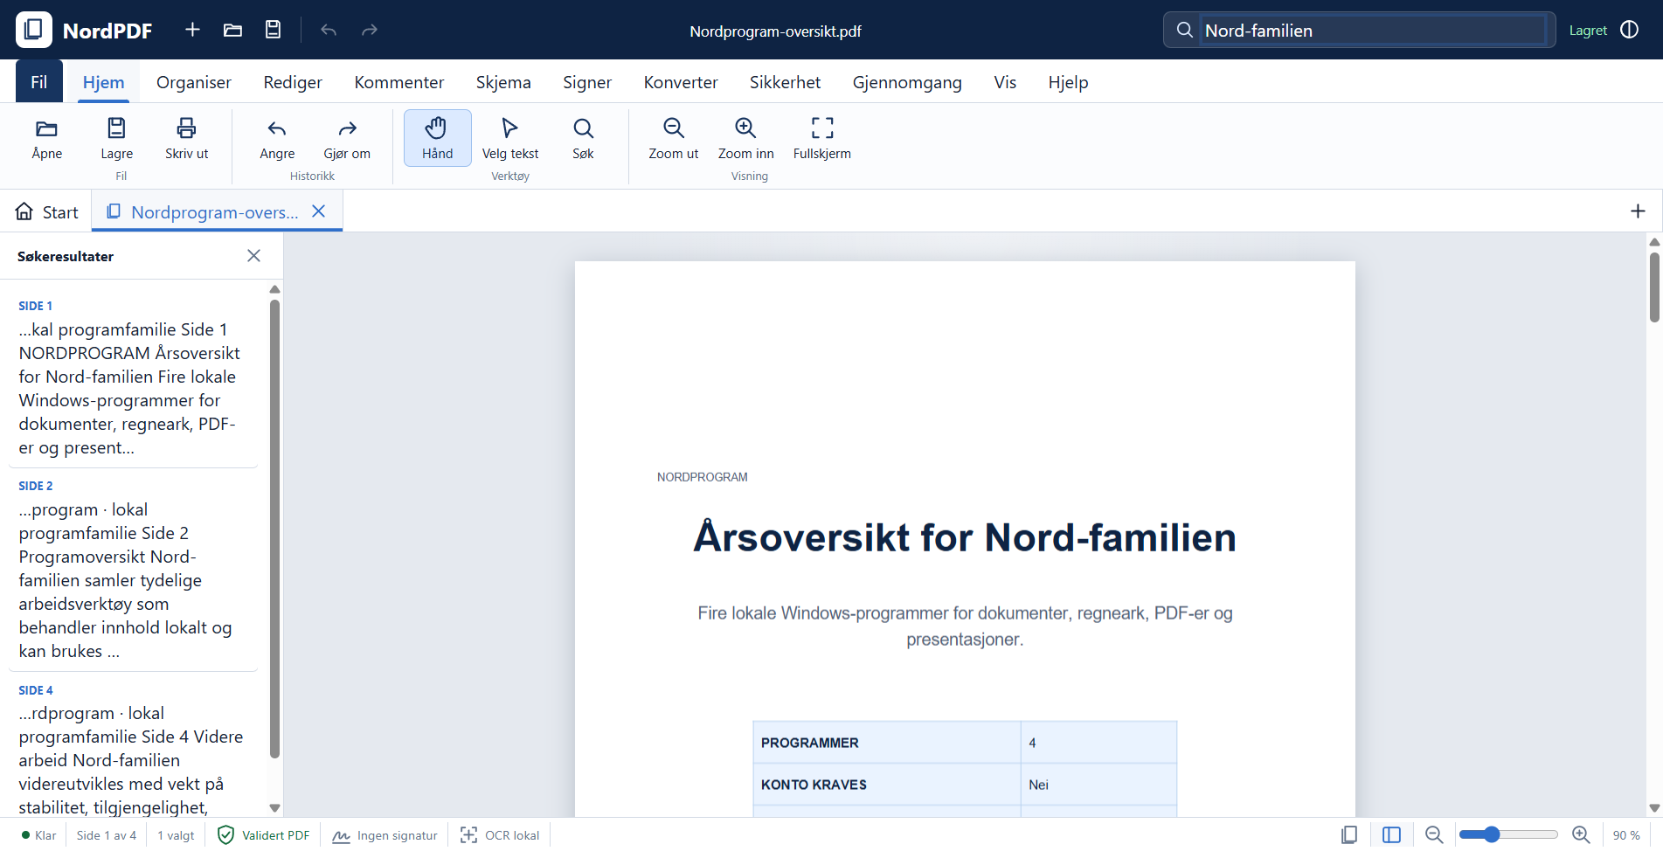The image size is (1663, 851).
Task: Open SIDE 1 search result
Action: pos(133,379)
